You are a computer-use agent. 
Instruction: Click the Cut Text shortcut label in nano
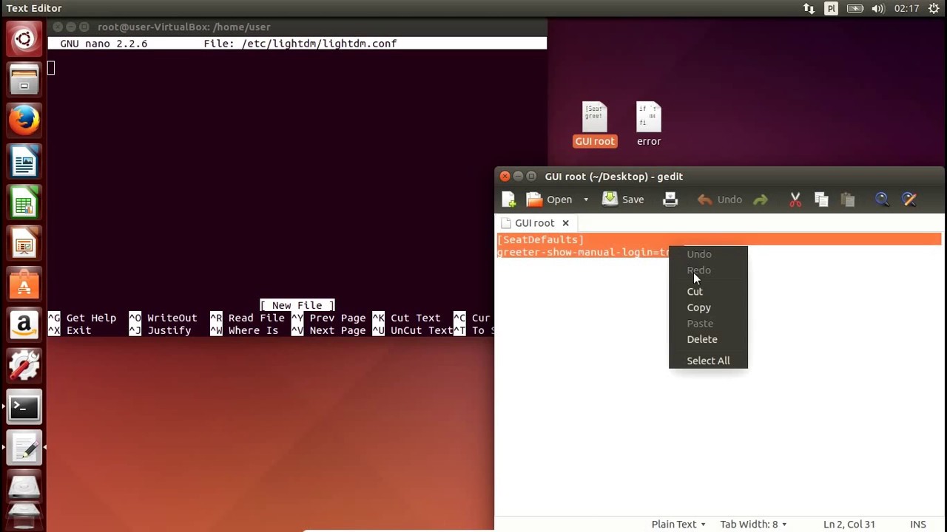coord(415,318)
